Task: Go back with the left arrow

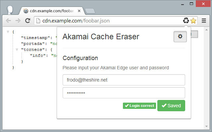Action: coord(8,21)
